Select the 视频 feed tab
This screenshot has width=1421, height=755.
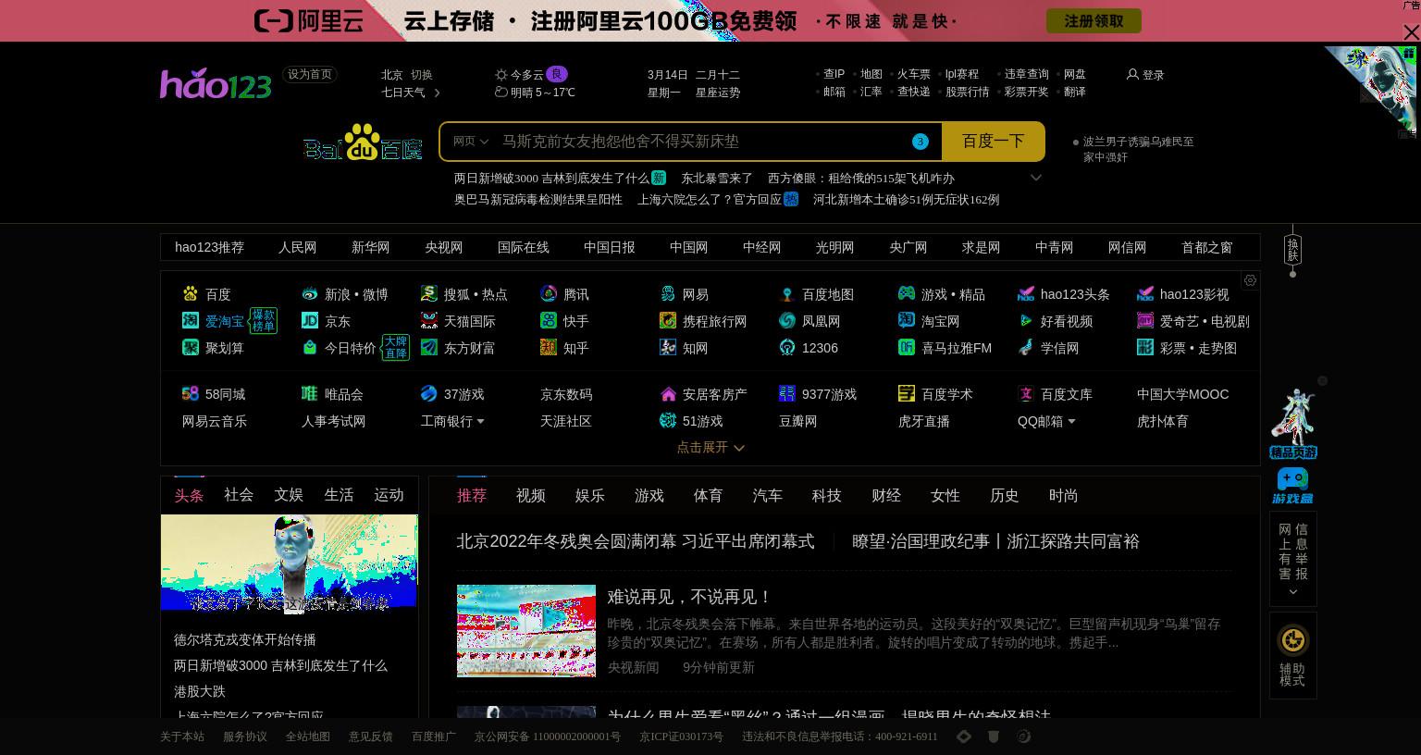coord(531,496)
